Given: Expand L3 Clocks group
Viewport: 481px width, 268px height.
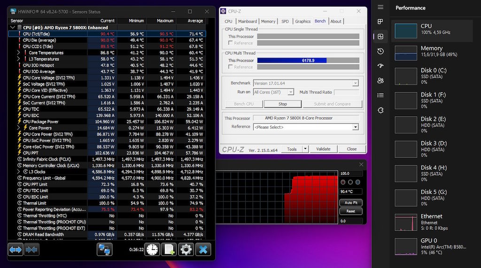Looking at the screenshot, I should coord(18,171).
